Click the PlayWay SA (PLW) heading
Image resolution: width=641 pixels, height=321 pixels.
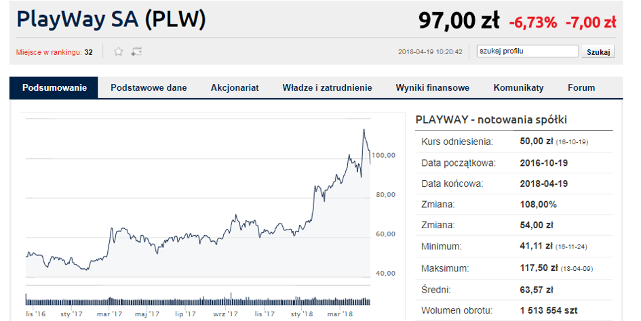coord(111,20)
